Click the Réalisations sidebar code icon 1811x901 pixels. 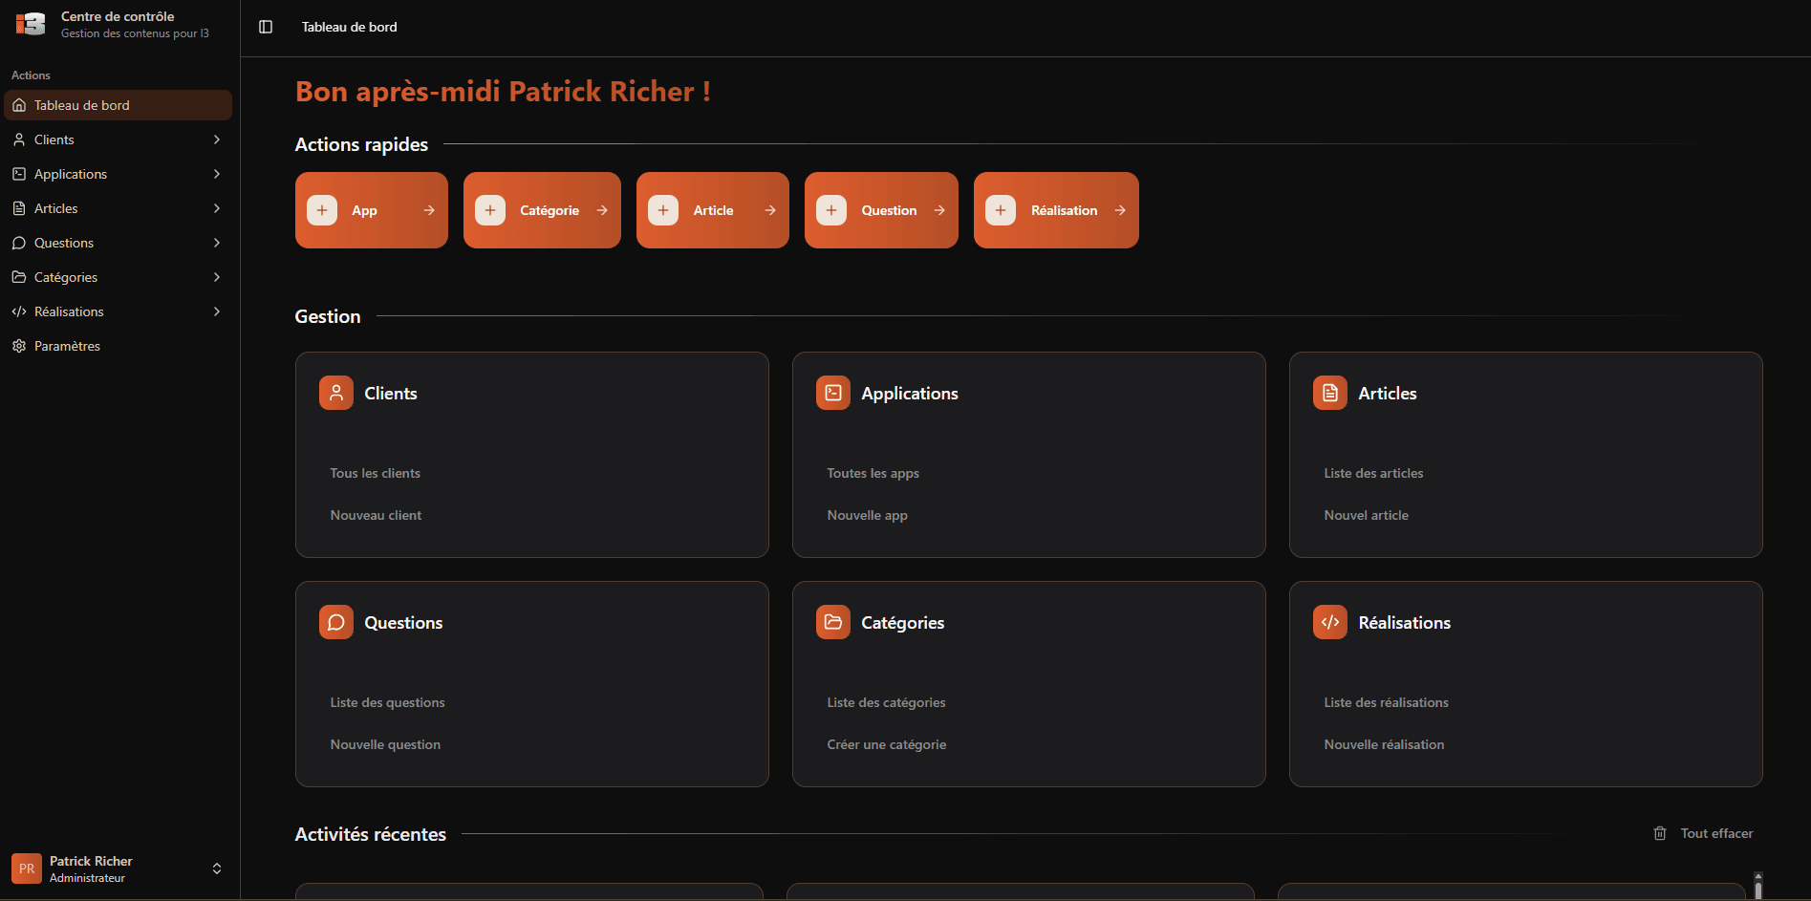(19, 311)
